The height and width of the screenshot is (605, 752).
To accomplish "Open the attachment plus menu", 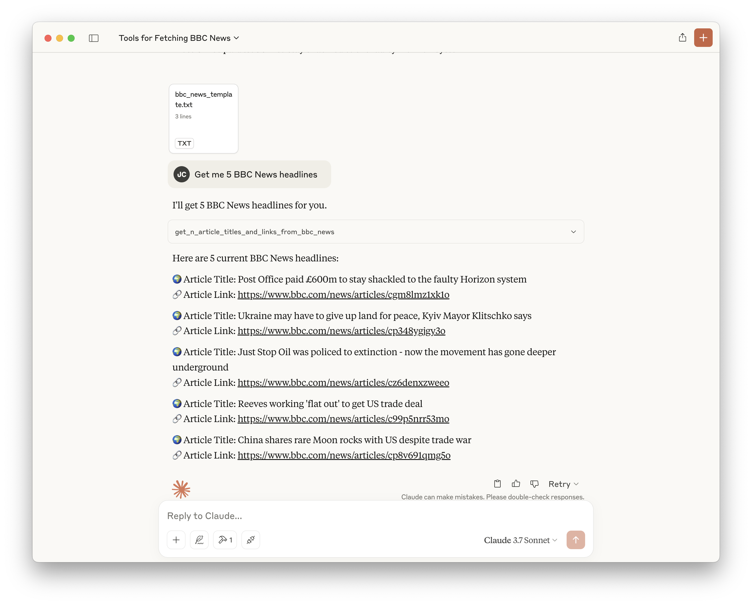I will point(176,540).
